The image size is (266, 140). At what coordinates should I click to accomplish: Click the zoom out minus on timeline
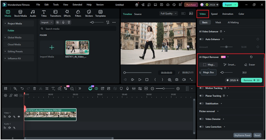pyautogui.click(x=152, y=89)
